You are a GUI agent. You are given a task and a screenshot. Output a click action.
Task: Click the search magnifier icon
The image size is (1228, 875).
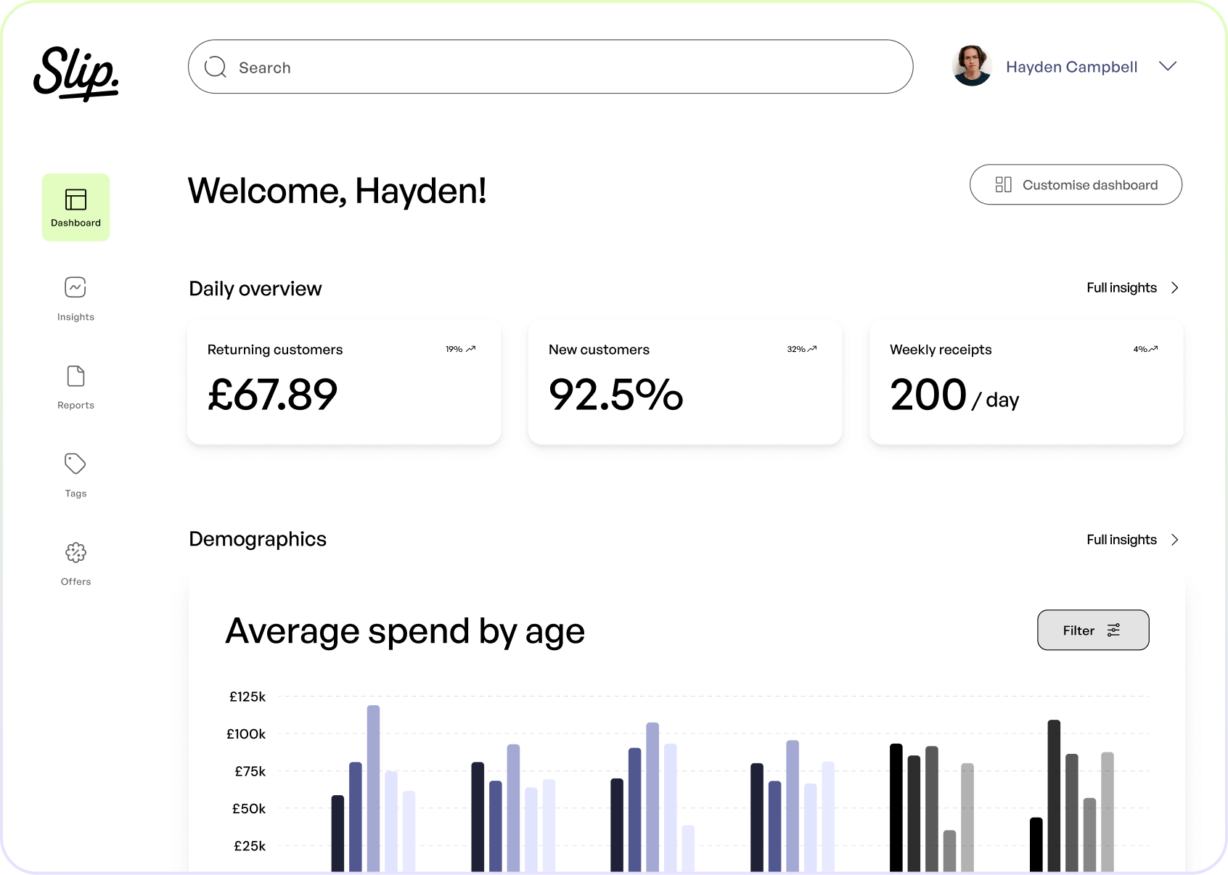click(x=216, y=66)
